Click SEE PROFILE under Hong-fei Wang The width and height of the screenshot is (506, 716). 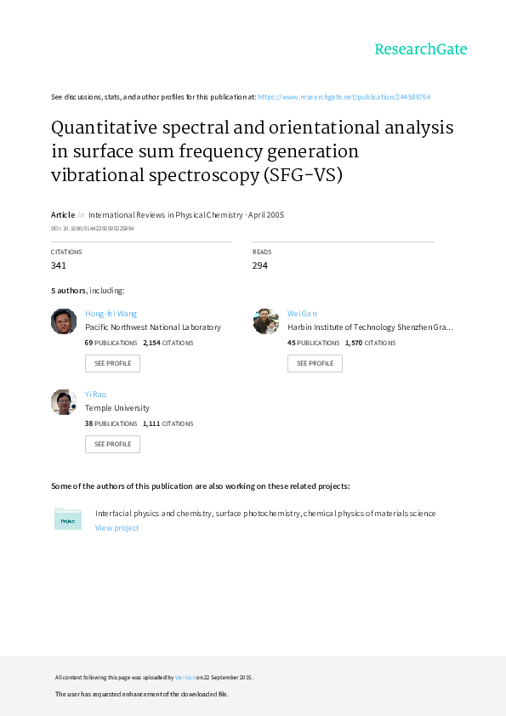click(112, 363)
